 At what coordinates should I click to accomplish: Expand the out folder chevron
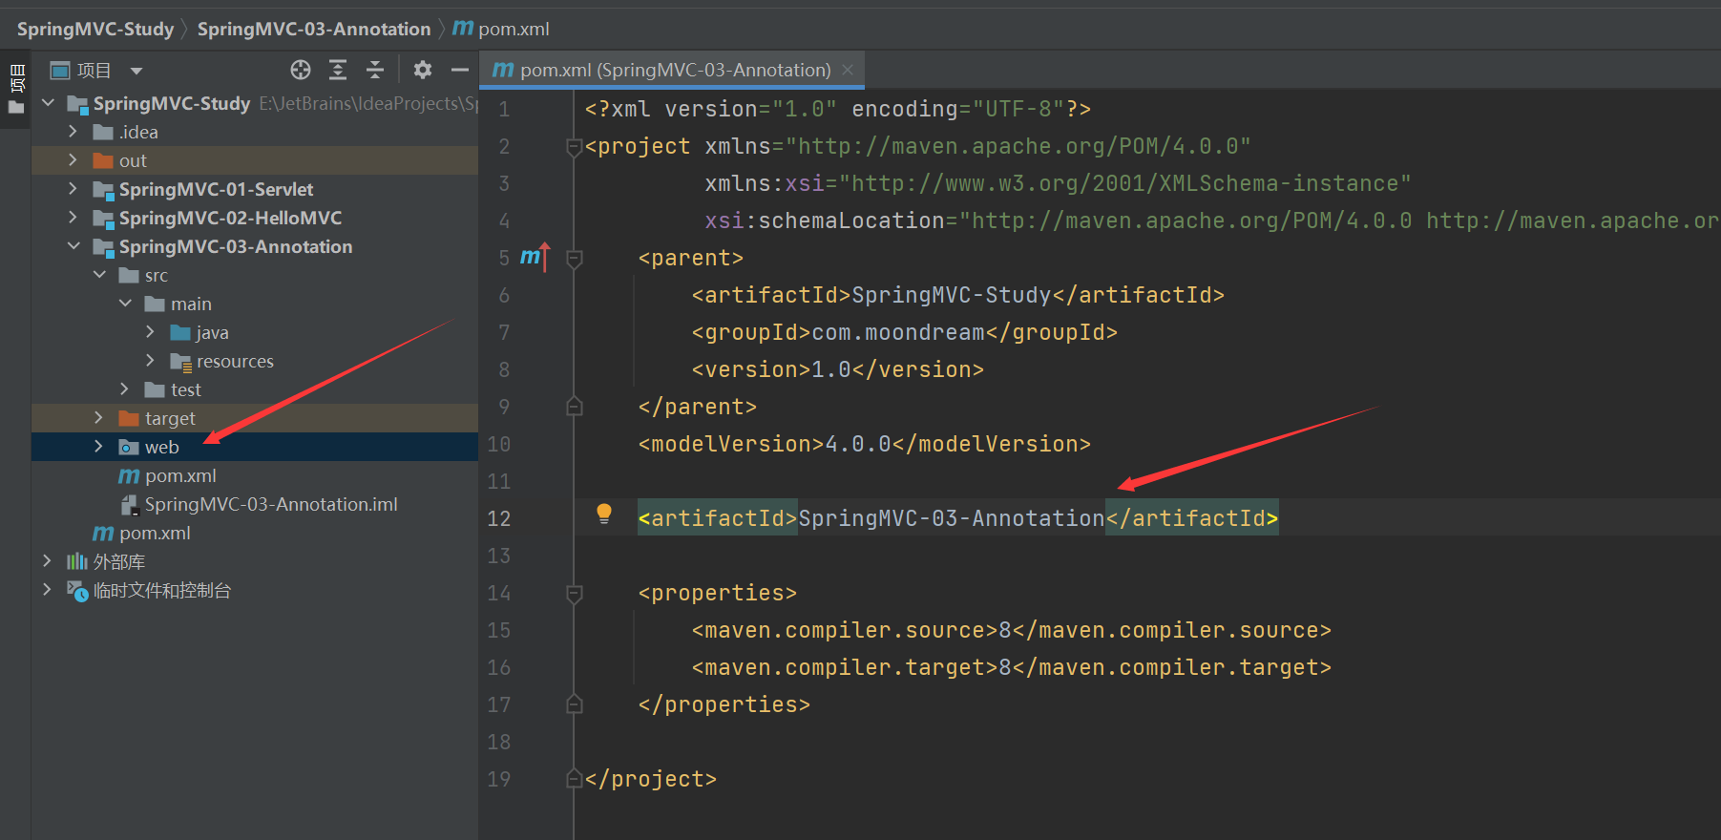[73, 159]
